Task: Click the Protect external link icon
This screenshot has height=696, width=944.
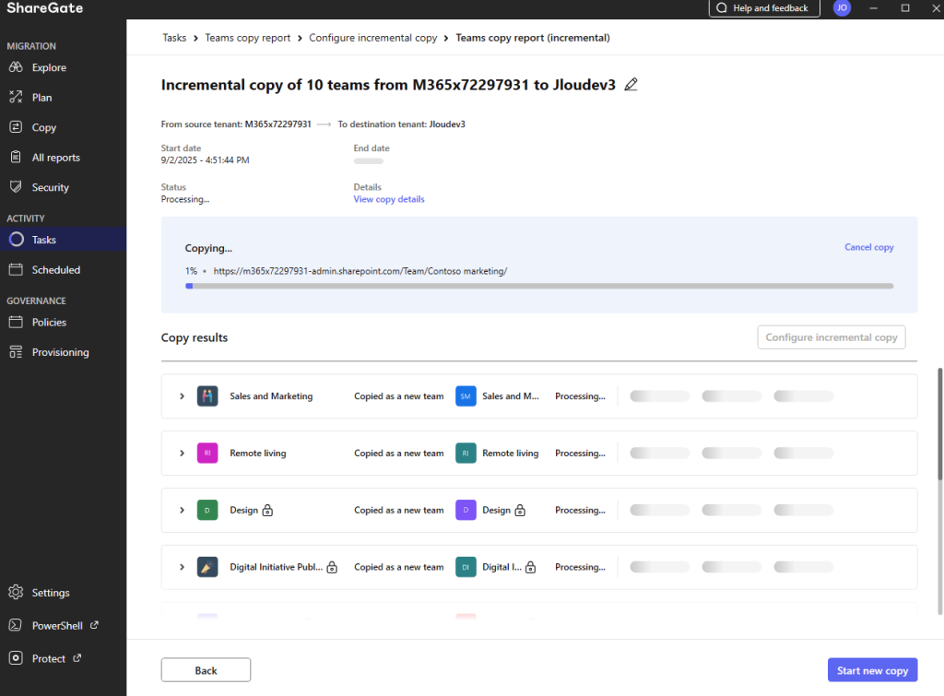Action: click(77, 657)
